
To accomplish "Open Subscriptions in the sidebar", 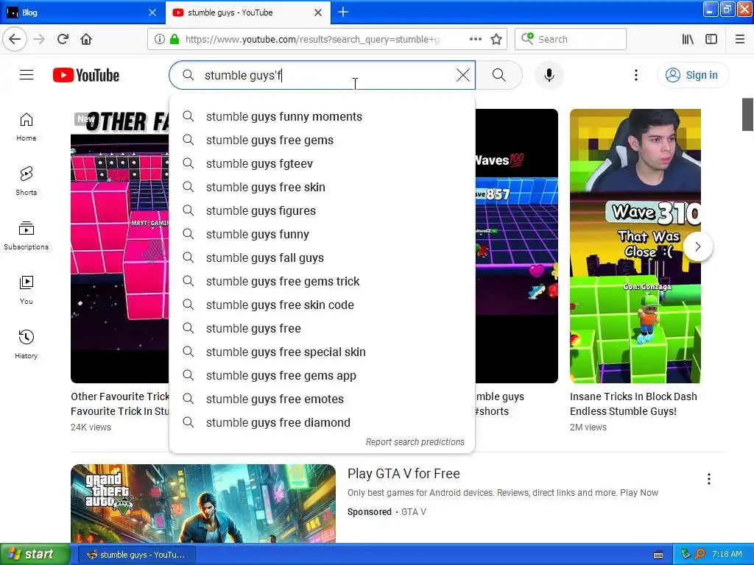I will coord(27,235).
